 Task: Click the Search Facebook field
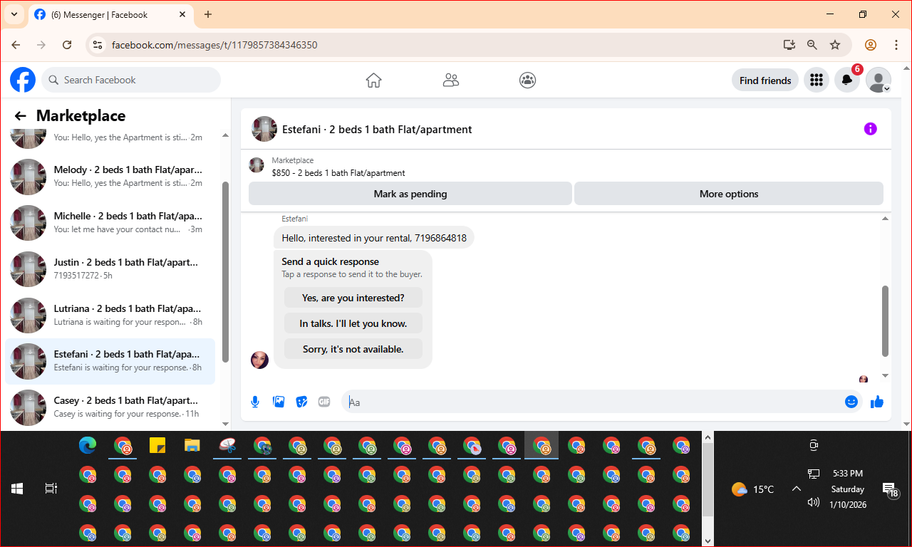pyautogui.click(x=131, y=80)
